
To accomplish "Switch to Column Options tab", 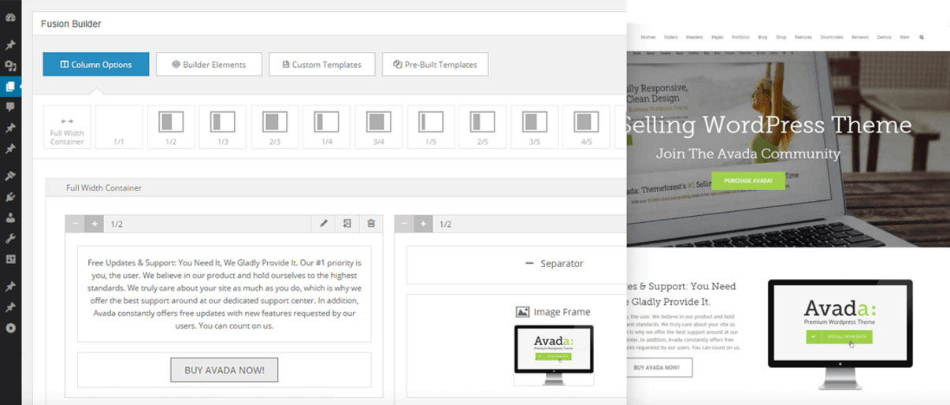I will click(x=96, y=65).
